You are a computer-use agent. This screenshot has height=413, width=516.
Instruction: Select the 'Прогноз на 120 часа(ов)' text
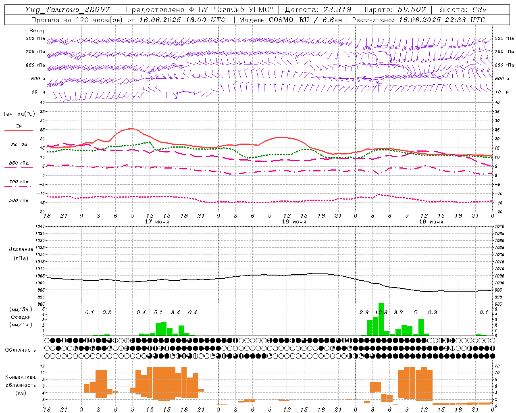[x=77, y=20]
